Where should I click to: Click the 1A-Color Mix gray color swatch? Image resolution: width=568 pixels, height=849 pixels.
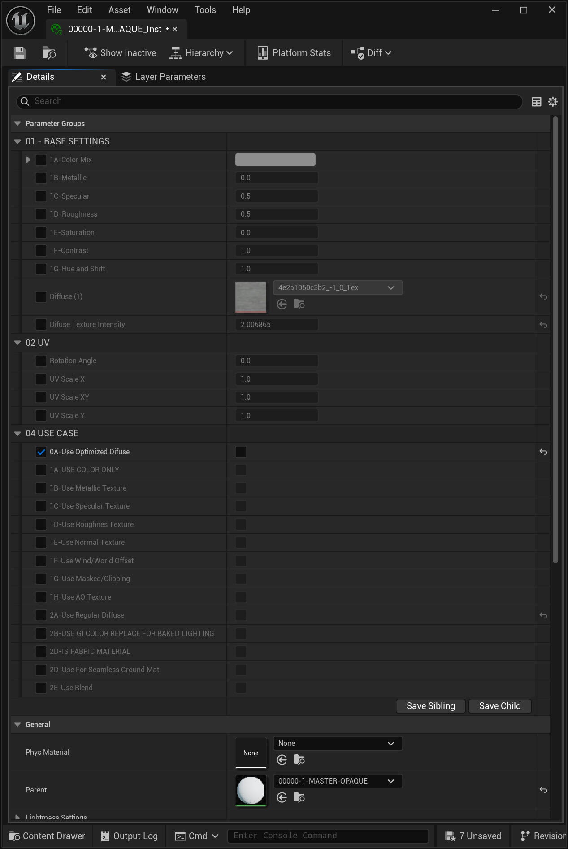point(275,160)
